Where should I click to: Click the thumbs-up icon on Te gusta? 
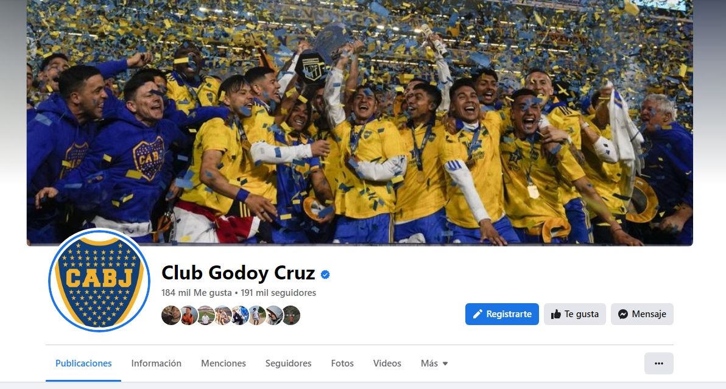click(555, 314)
